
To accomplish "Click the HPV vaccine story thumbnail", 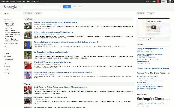I will click(28, 65).
